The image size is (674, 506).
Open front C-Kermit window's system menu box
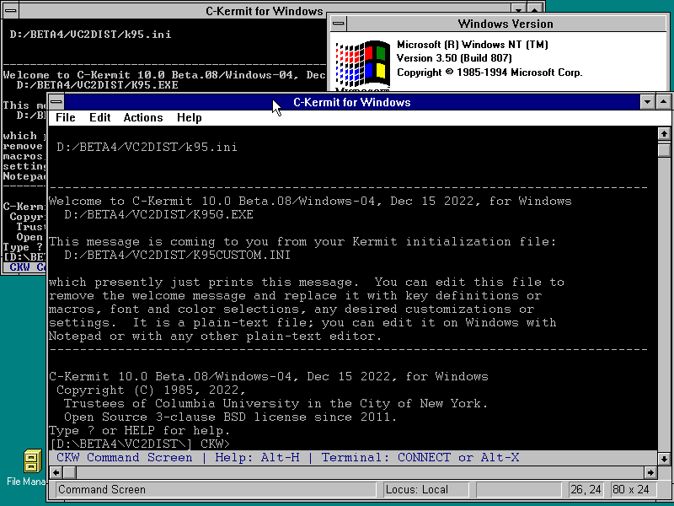point(56,102)
